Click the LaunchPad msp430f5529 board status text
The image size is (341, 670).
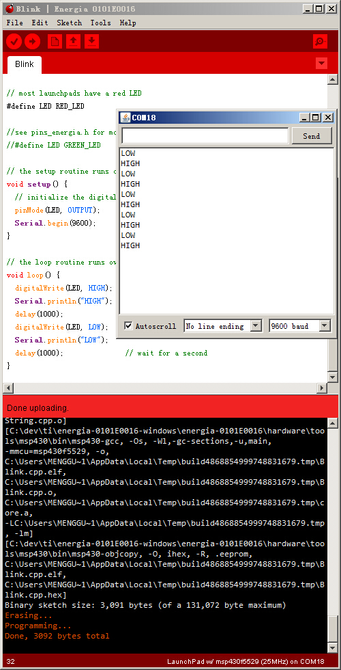point(246,662)
